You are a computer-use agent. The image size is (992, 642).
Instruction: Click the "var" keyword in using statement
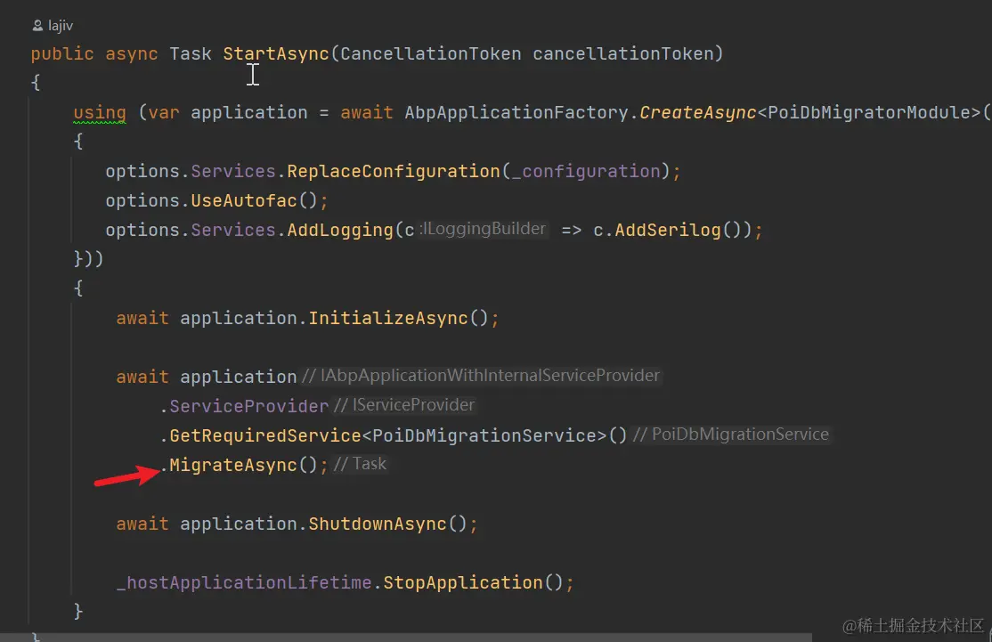click(165, 112)
